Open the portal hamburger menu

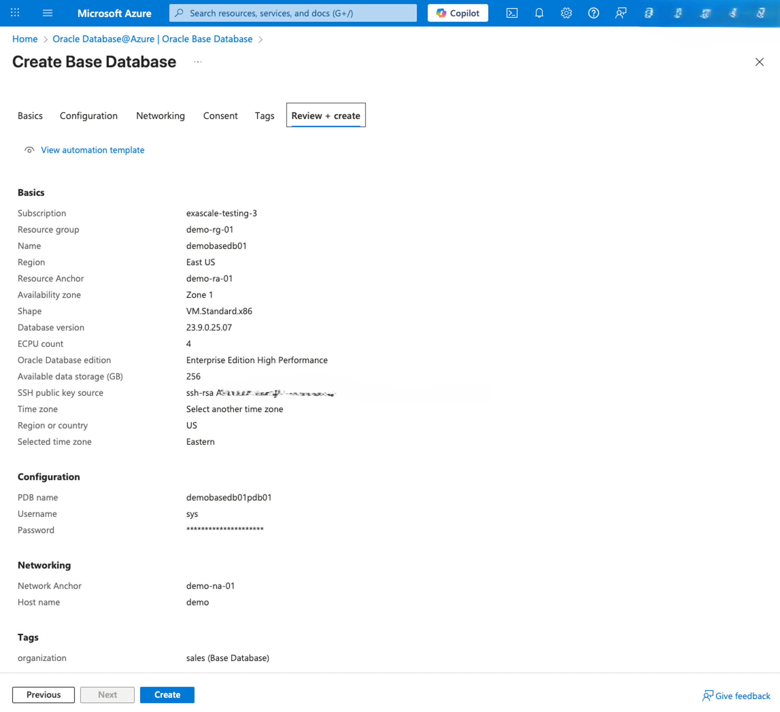[x=47, y=13]
